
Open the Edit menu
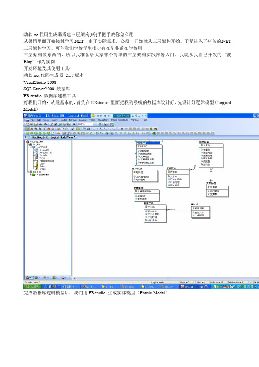point(39,120)
